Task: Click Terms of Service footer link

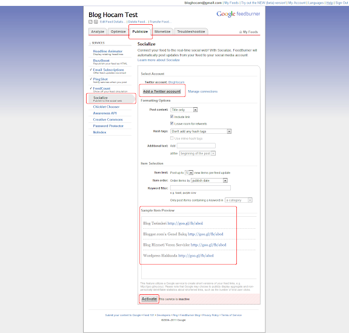Action: 231,315
